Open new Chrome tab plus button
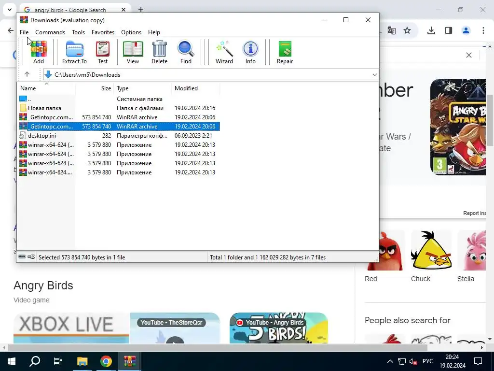 coord(141,10)
